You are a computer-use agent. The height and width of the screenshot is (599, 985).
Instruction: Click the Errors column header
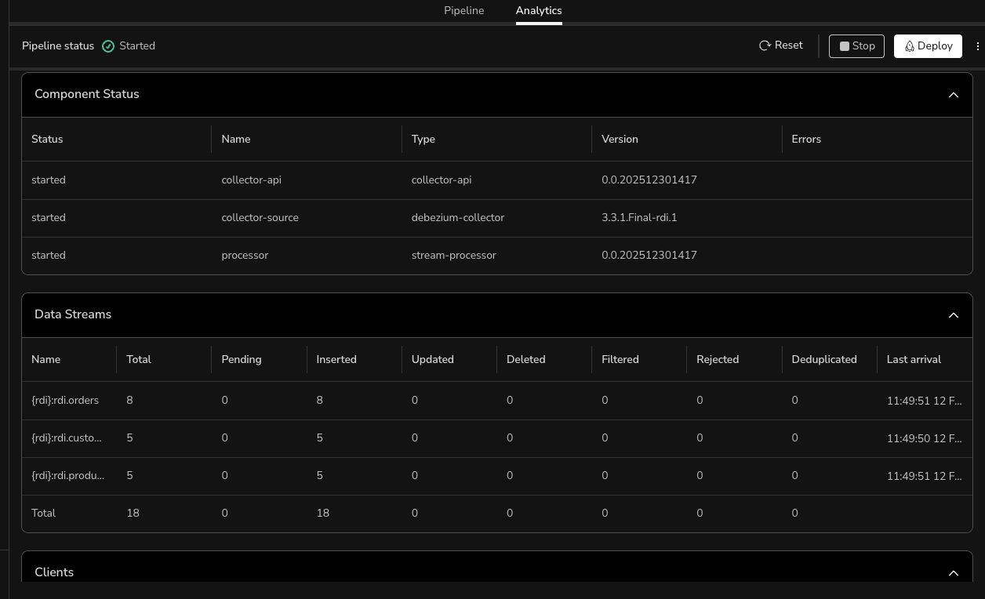pyautogui.click(x=805, y=140)
